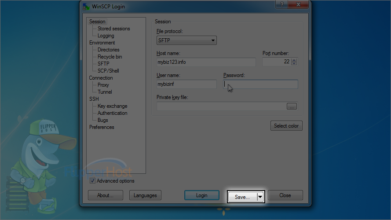Open Directories settings page
Viewport: 391px width, 220px height.
click(109, 50)
